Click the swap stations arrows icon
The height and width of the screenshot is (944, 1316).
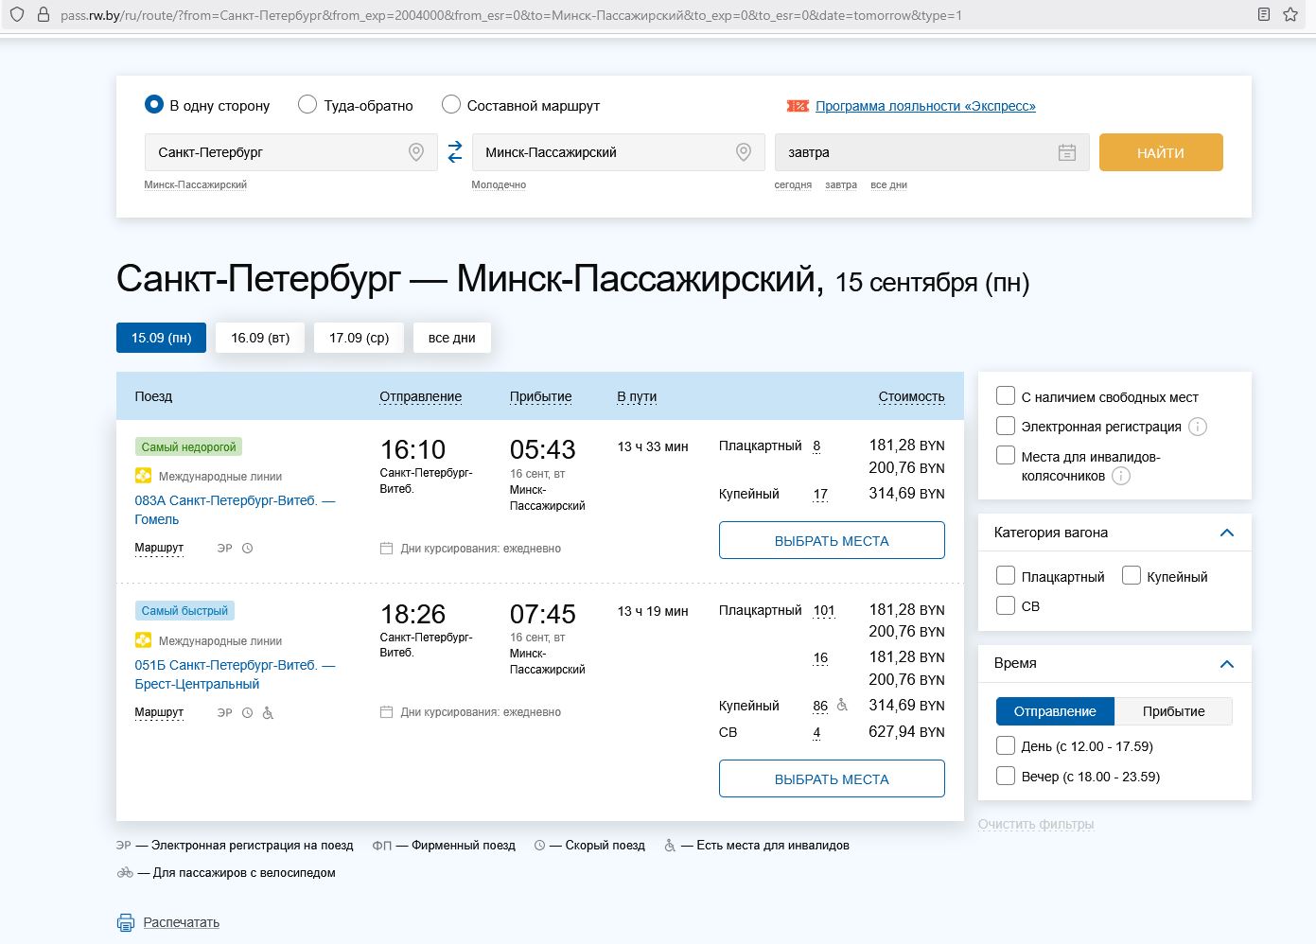pos(455,151)
